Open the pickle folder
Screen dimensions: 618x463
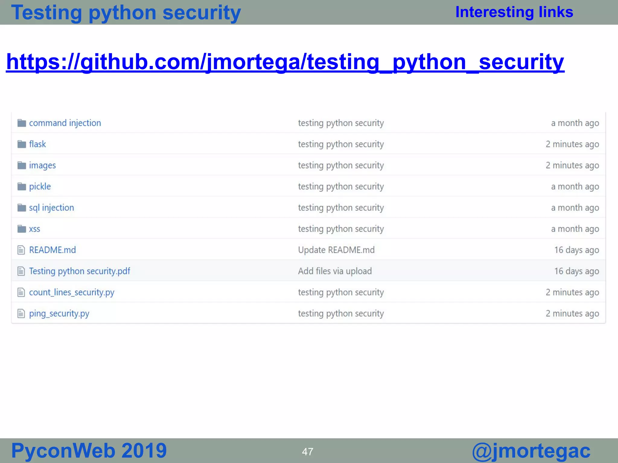point(40,187)
